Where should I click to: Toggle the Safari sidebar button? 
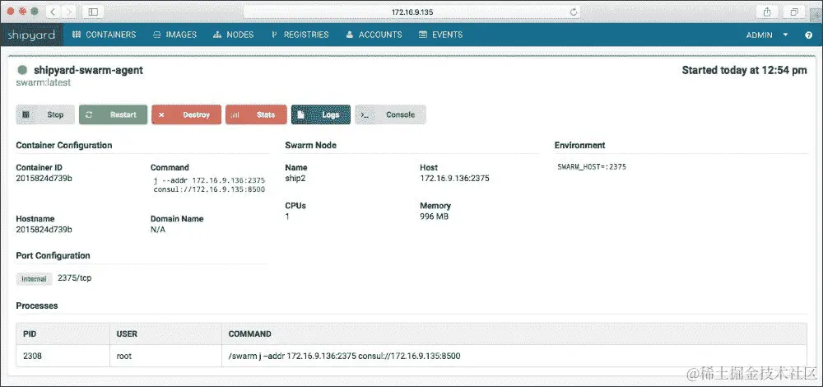coord(93,11)
